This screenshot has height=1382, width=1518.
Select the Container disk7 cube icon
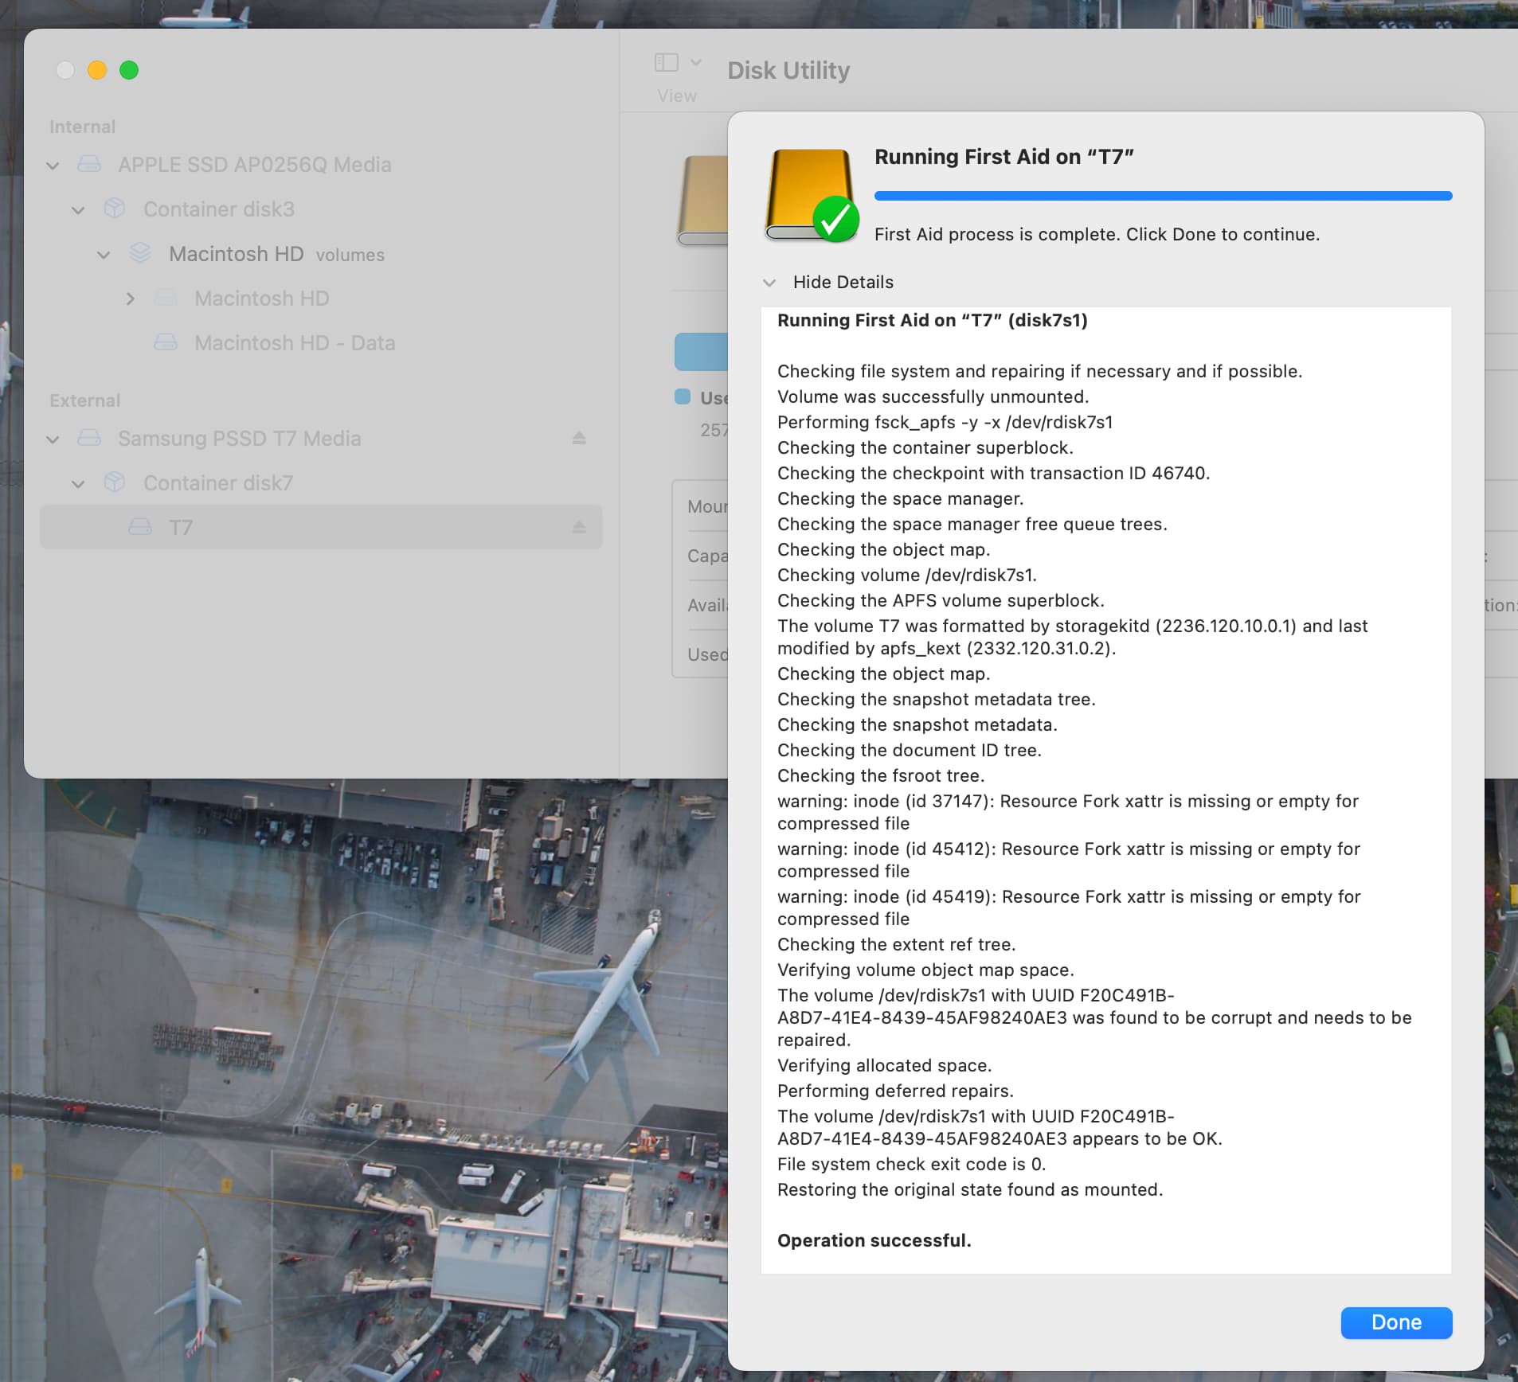click(115, 482)
